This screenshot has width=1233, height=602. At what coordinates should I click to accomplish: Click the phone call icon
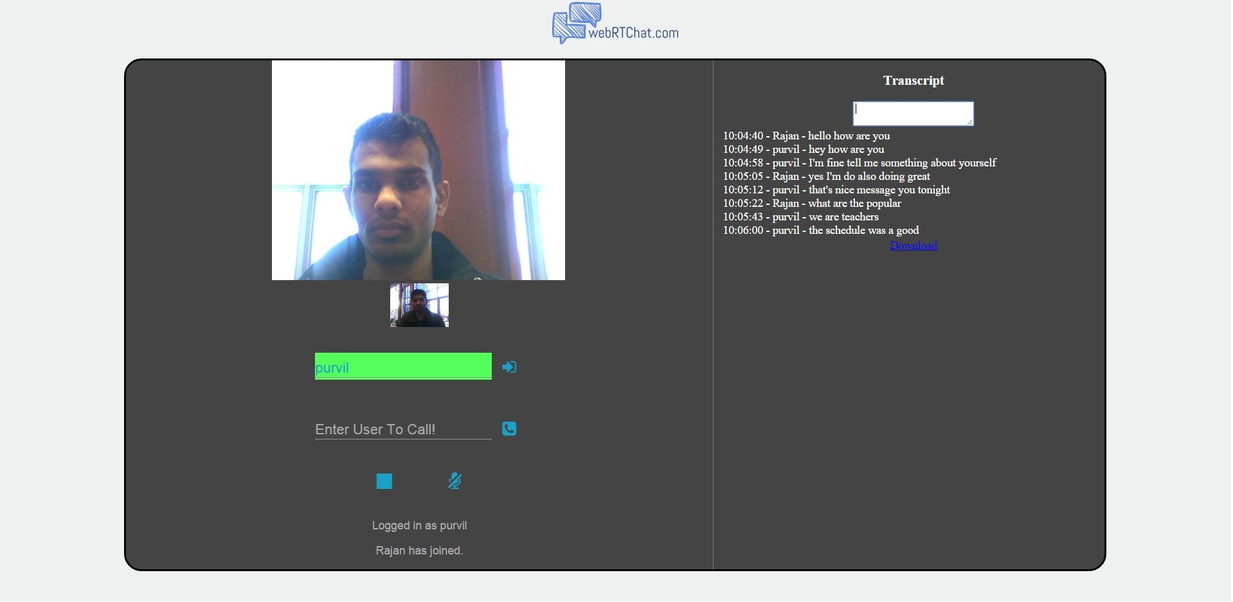(509, 429)
